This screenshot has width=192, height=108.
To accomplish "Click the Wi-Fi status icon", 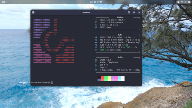I will (x=182, y=2).
